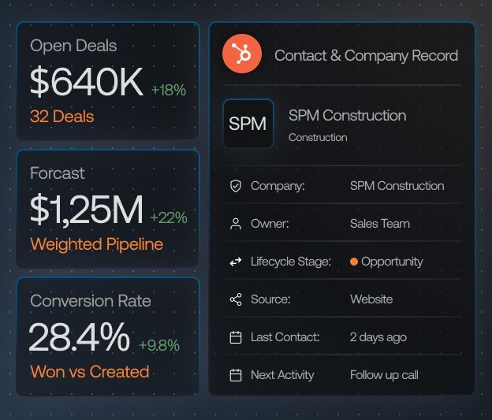Click the SPM company logo thumbnail
This screenshot has height=420, width=492.
[248, 124]
